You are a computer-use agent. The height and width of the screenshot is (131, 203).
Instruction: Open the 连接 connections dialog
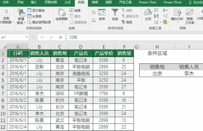pyautogui.click(x=75, y=11)
